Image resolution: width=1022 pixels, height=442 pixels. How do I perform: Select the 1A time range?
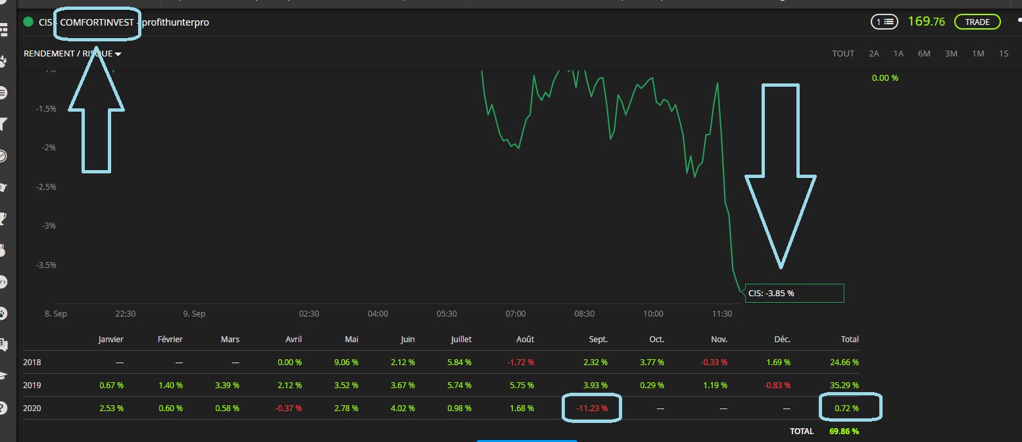coord(898,54)
